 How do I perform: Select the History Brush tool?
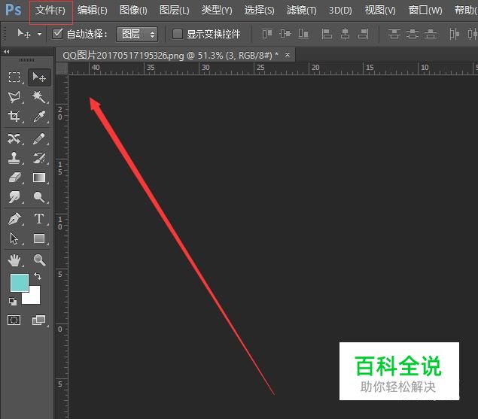[39, 158]
